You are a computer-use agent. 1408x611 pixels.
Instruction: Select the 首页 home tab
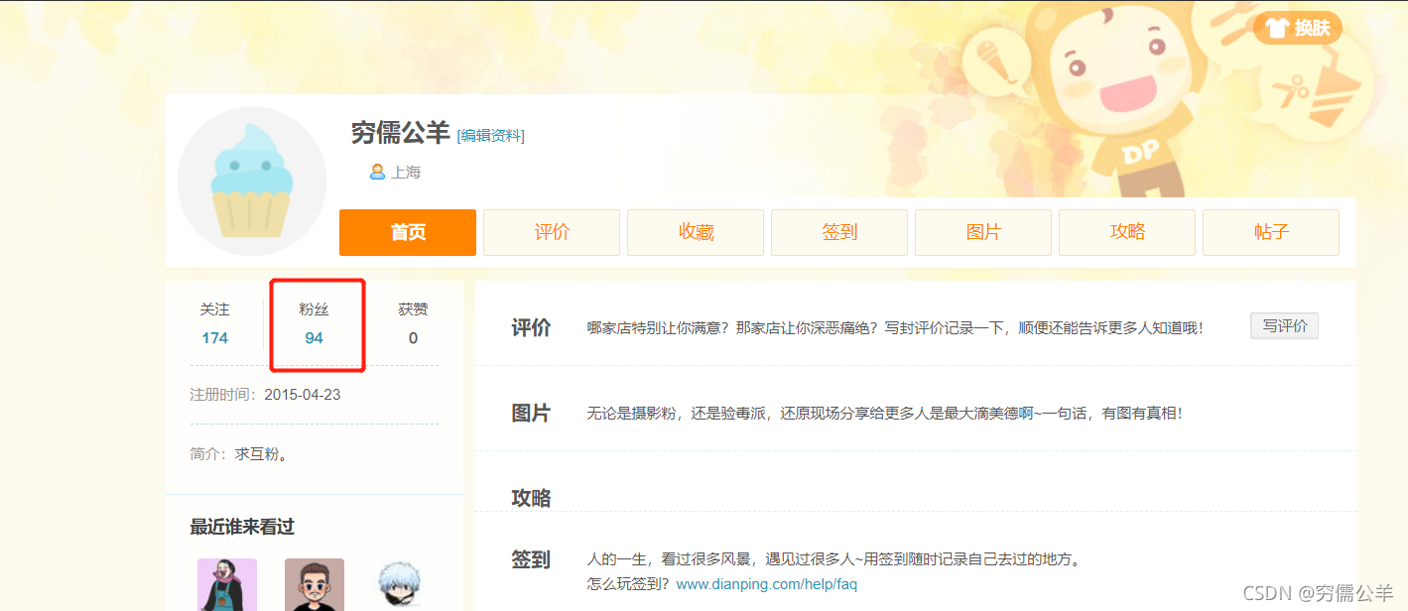click(x=408, y=232)
